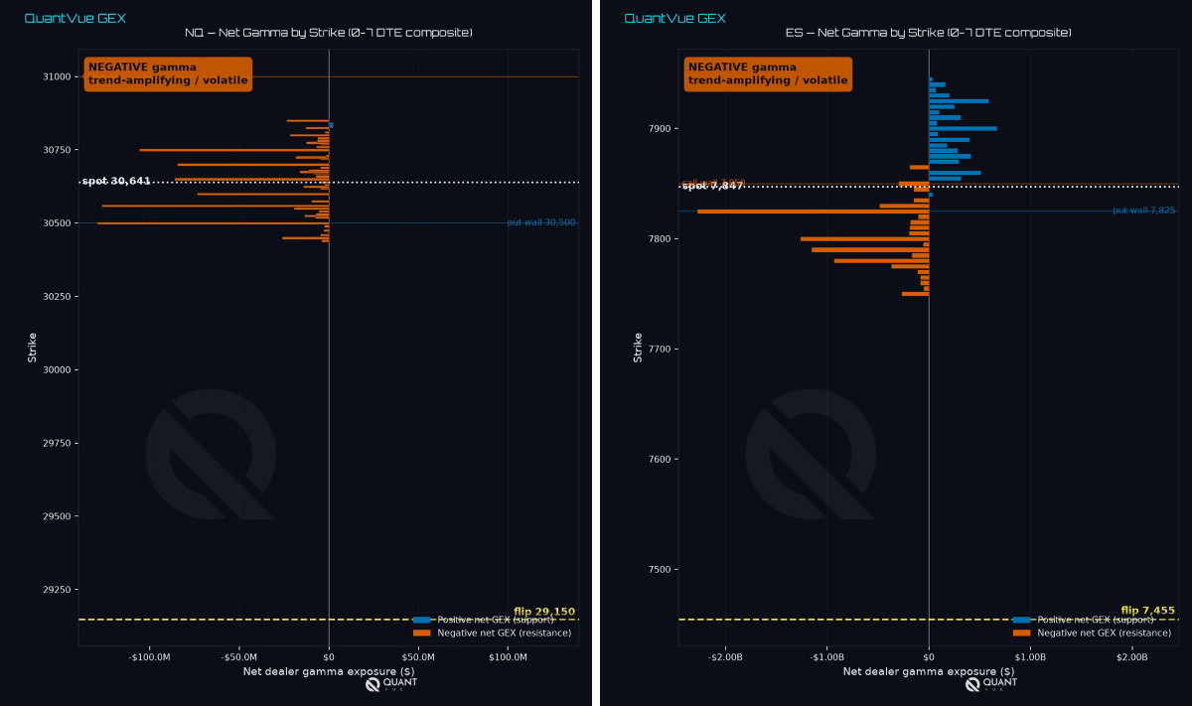This screenshot has width=1192, height=706.
Task: Click 'Positive net GEX (support)' text in NQ legend
Action: click(496, 620)
